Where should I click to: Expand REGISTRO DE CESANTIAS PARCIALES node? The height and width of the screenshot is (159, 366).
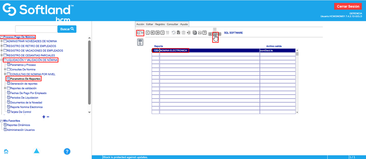(x=2, y=55)
